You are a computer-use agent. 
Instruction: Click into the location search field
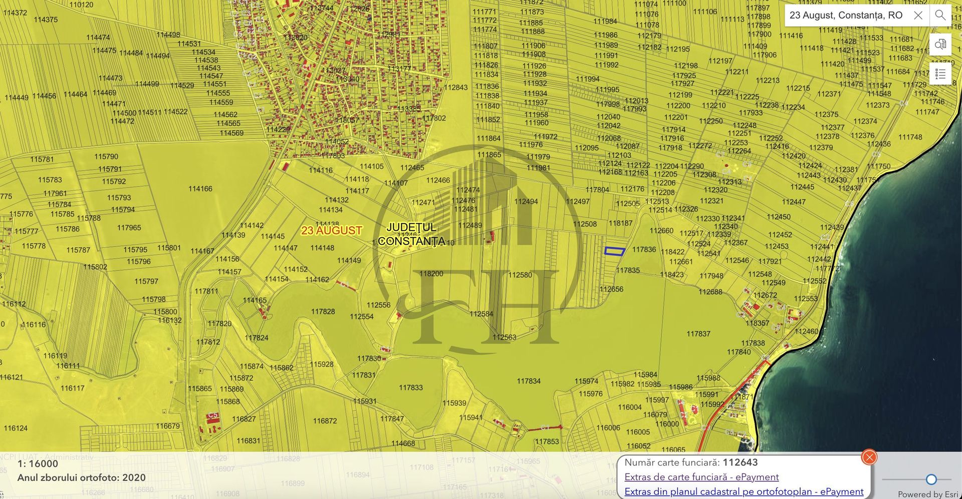point(847,15)
